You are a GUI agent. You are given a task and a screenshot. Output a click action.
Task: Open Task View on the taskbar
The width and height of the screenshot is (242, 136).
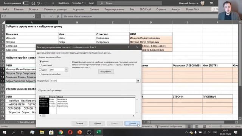tap(23, 132)
